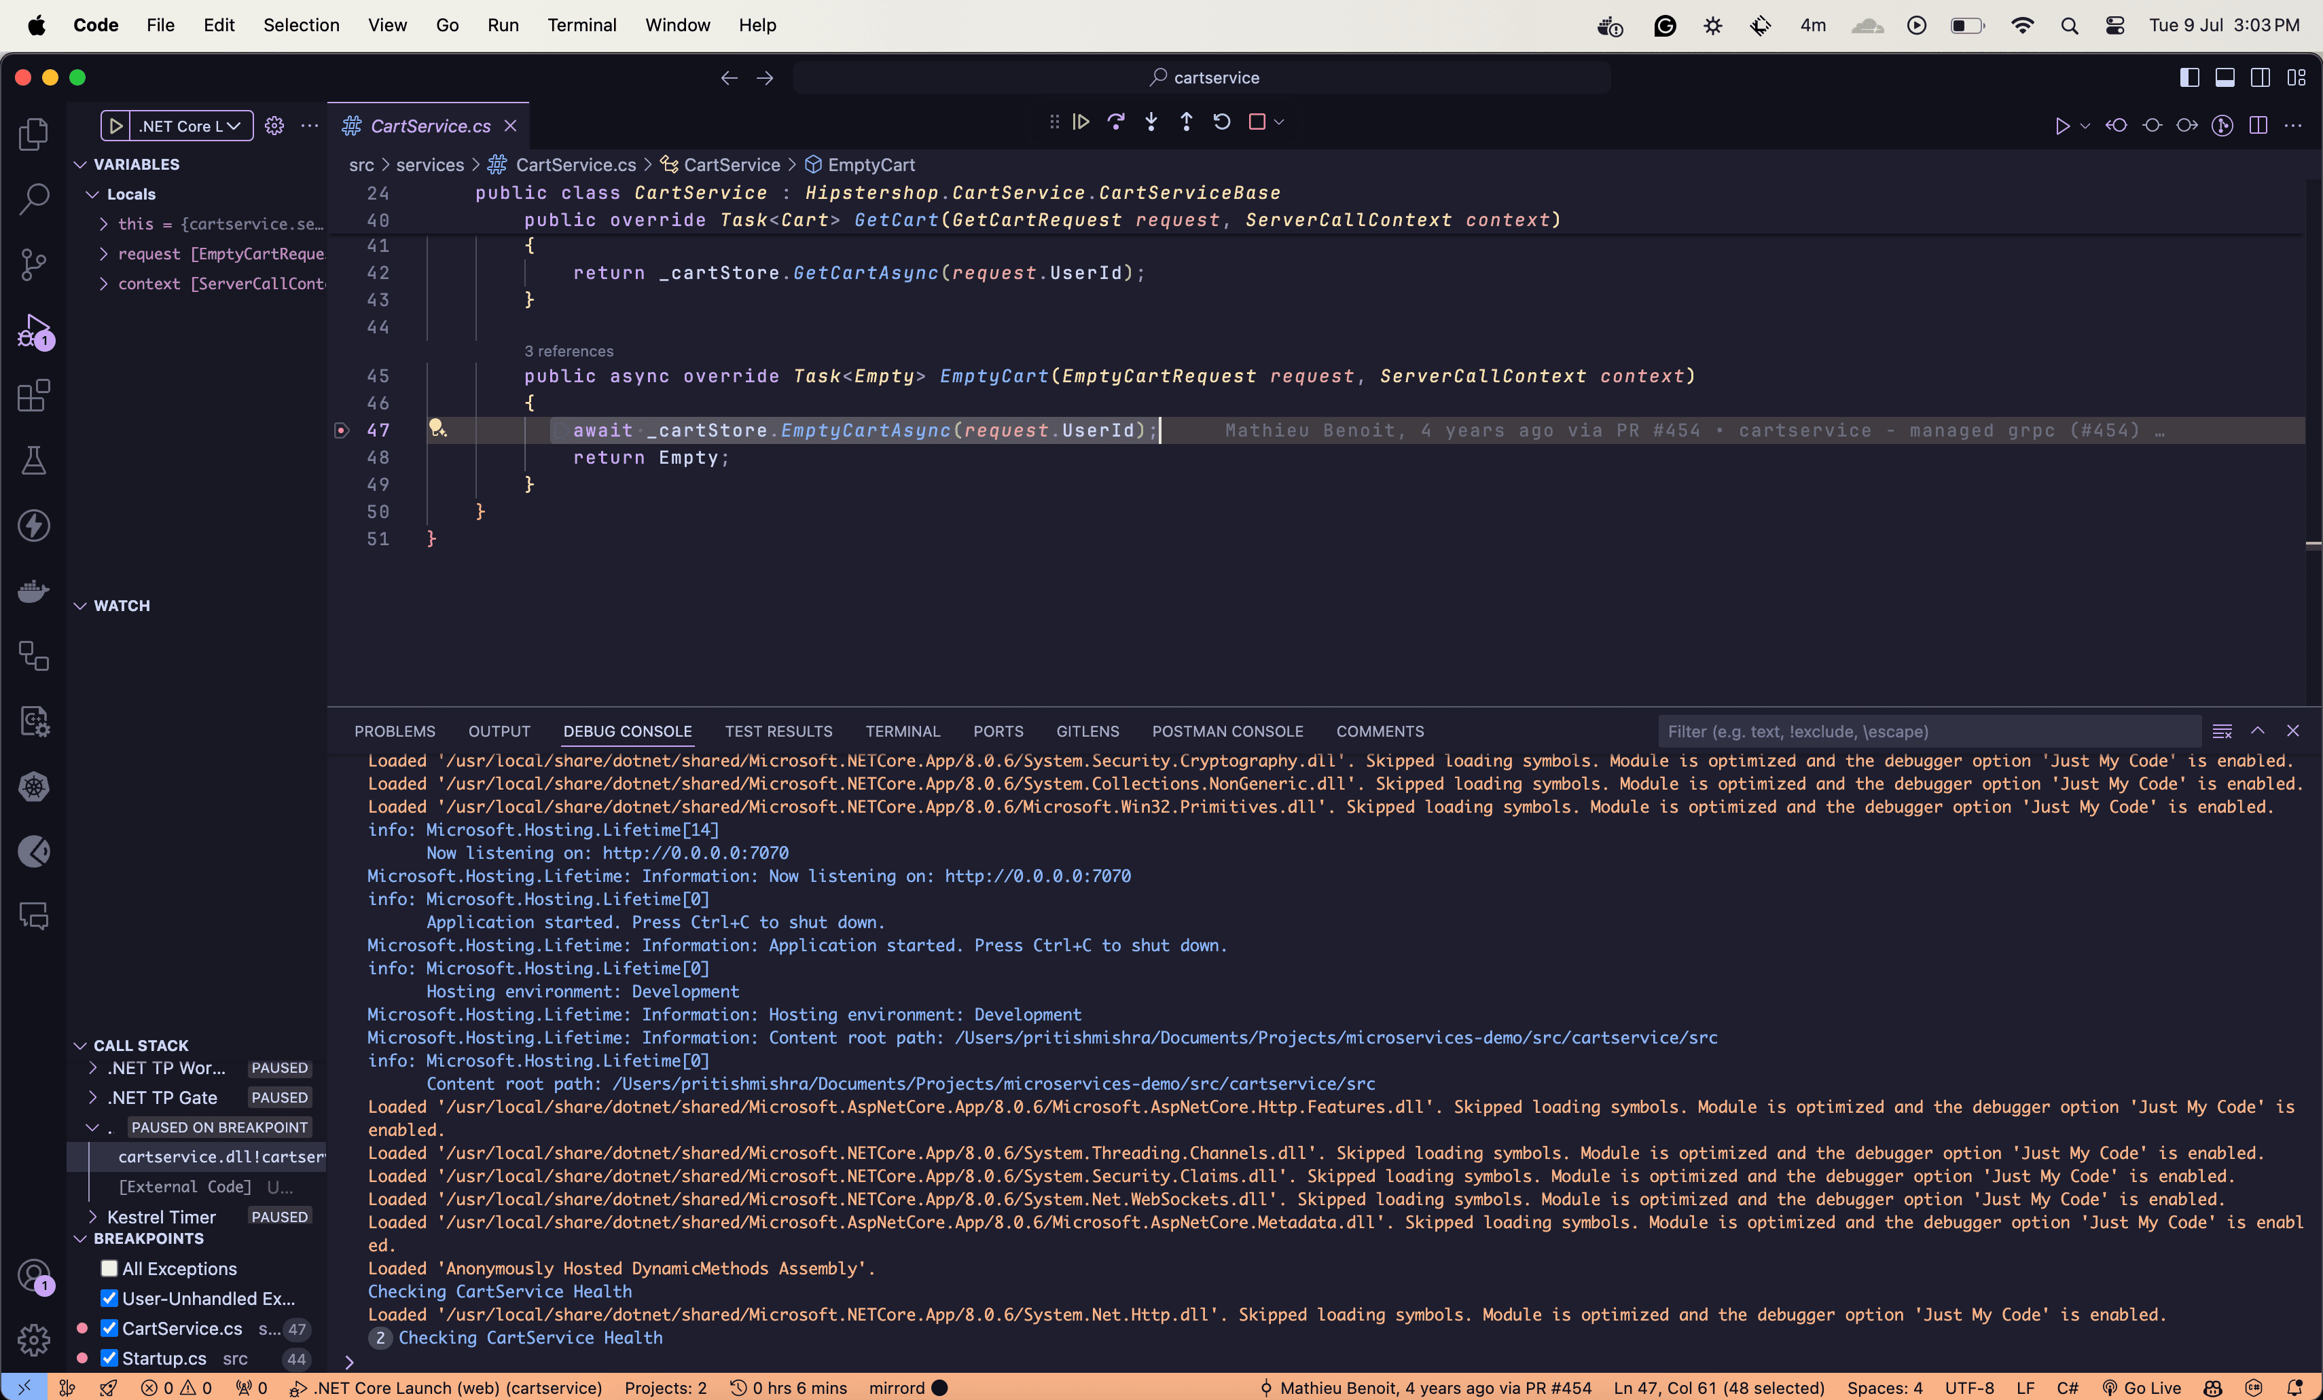This screenshot has width=2323, height=1400.
Task: Show code actions lightbulb on line 47
Action: 437,428
